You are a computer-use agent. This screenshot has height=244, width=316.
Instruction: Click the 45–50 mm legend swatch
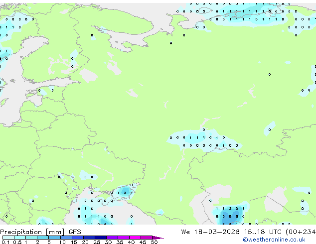[147, 238]
